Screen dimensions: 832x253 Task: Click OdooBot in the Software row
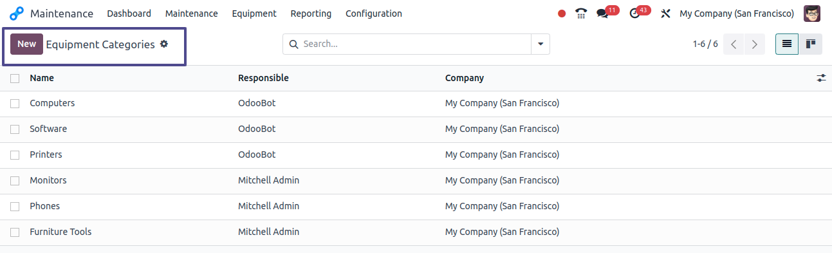point(257,129)
